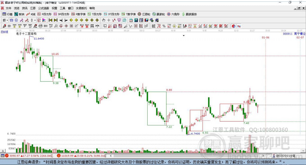Click the minus button at volume panel right
This screenshot has height=165, width=306.
click(x=303, y=151)
